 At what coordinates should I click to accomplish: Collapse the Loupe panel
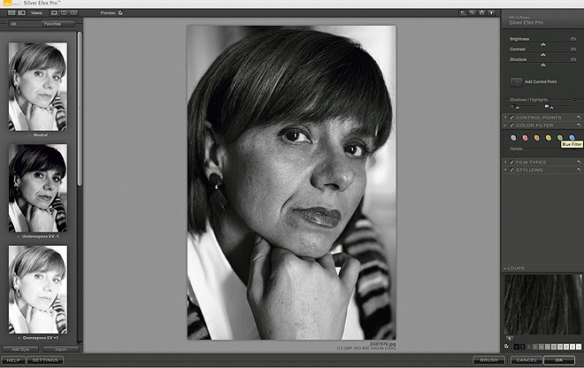pos(505,268)
